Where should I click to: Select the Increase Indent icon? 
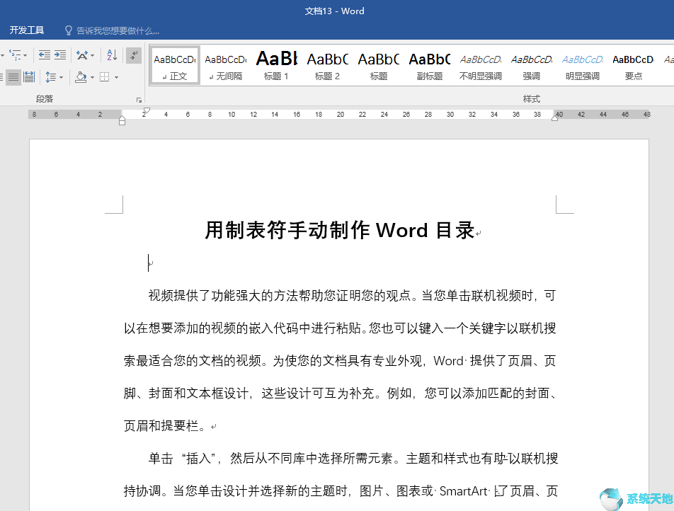[60, 54]
